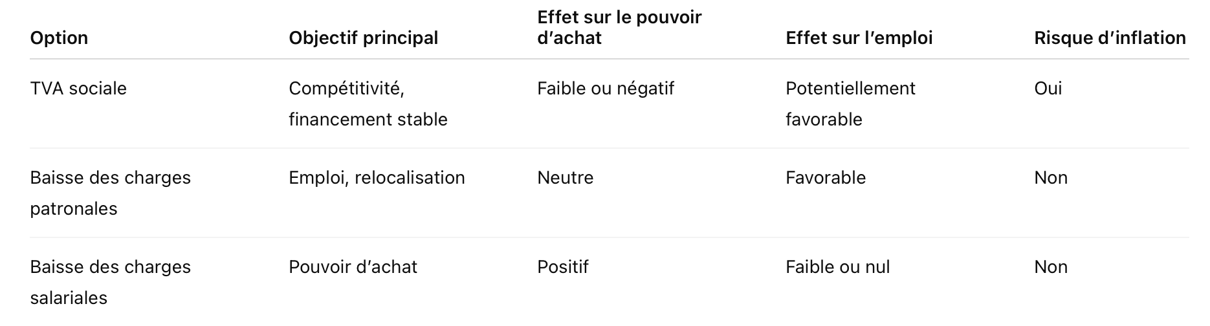This screenshot has width=1210, height=326.
Task: Select the "Neutre" purchasing power cell
Action: click(565, 178)
